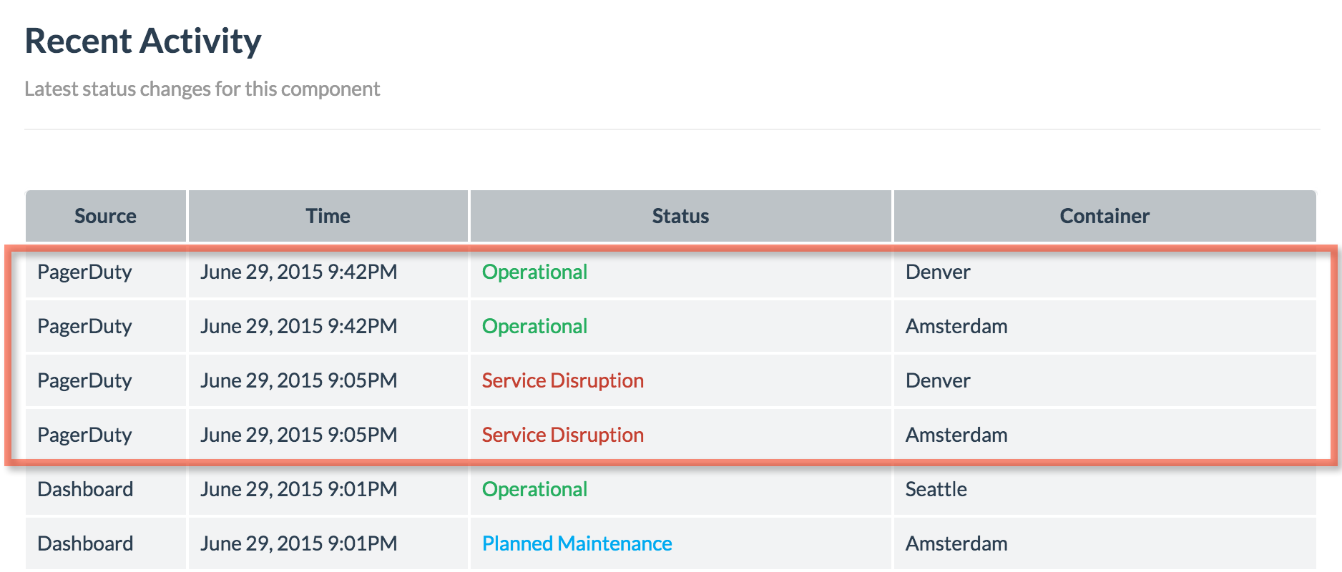Viewport: 1342px width, 572px height.
Task: Click the Operational status for Seattle
Action: 534,489
